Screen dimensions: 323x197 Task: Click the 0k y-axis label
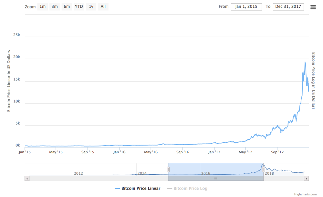(x=18, y=146)
